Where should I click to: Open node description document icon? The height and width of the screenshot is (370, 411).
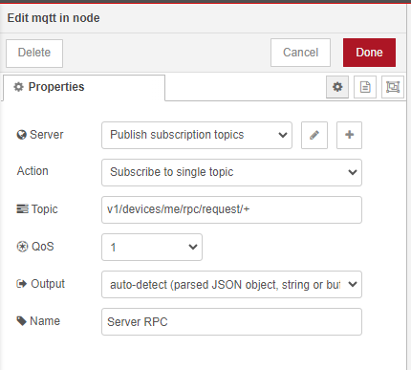365,87
